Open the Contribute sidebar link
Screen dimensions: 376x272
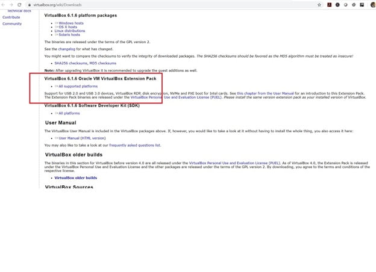click(x=11, y=17)
